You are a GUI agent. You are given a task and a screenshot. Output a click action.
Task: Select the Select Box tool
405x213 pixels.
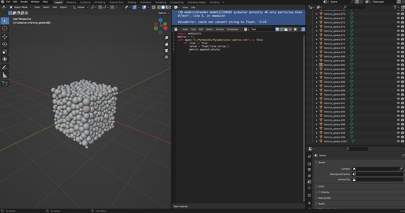point(5,21)
